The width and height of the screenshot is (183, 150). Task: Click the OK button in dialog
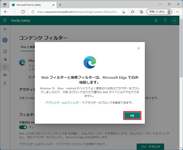tap(132, 116)
